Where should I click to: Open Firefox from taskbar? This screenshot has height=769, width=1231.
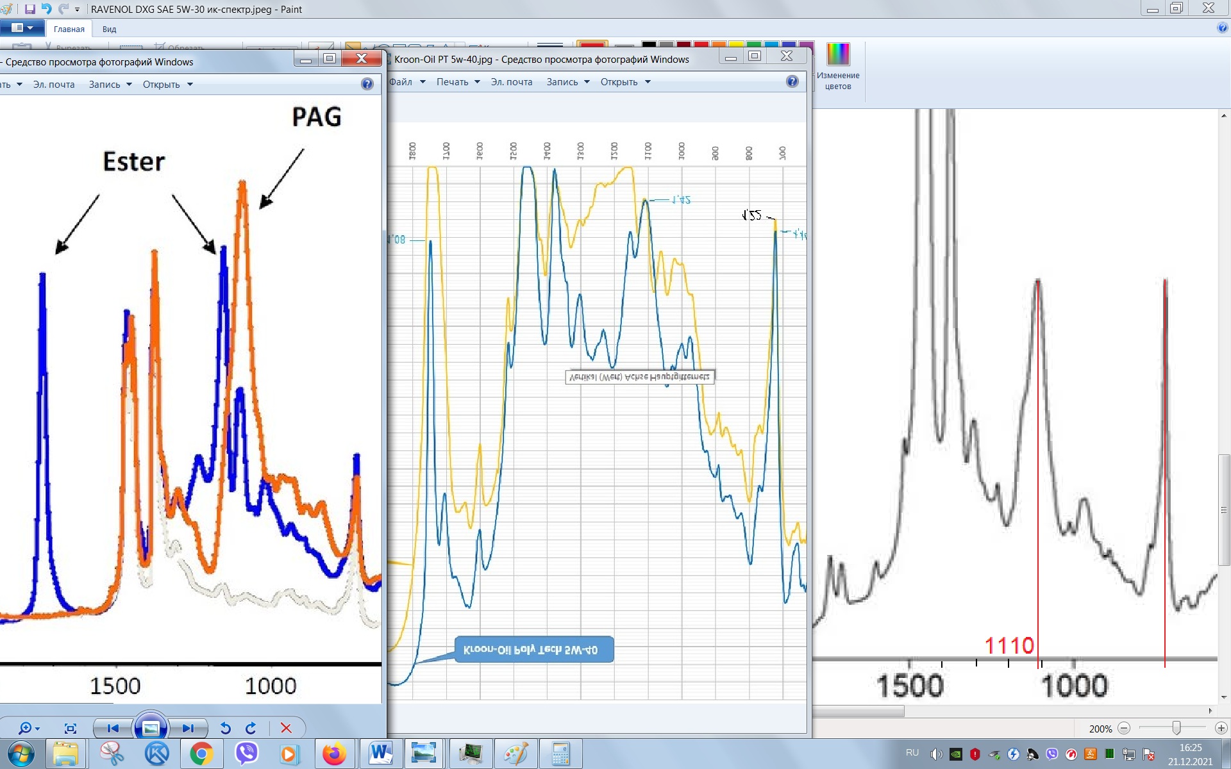(334, 754)
